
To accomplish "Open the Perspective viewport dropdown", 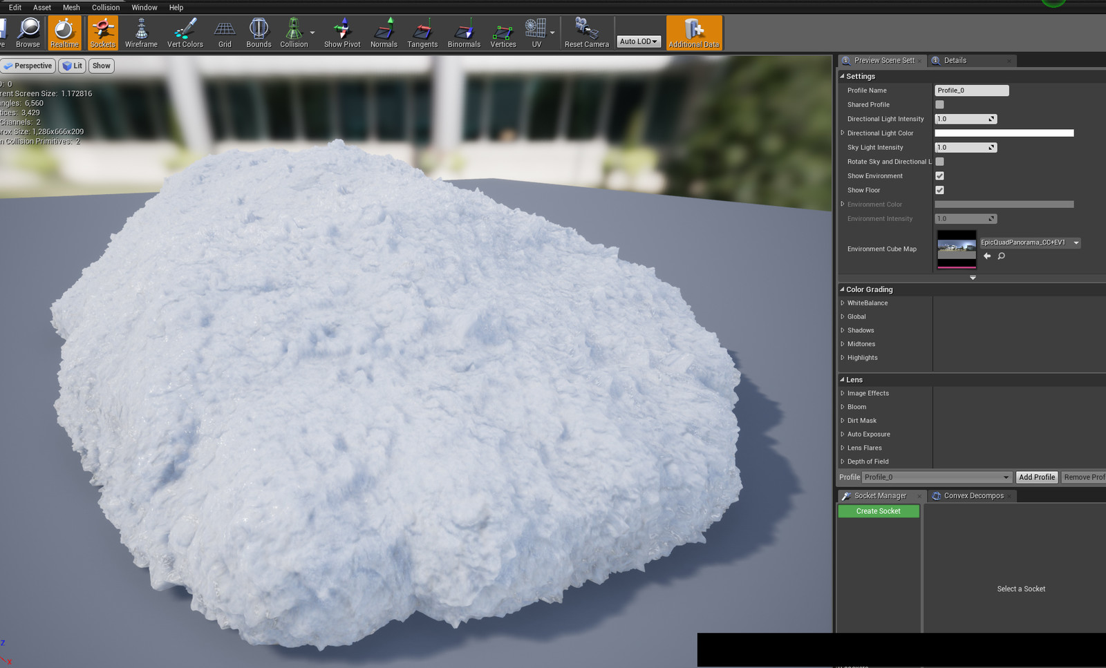I will tap(28, 66).
